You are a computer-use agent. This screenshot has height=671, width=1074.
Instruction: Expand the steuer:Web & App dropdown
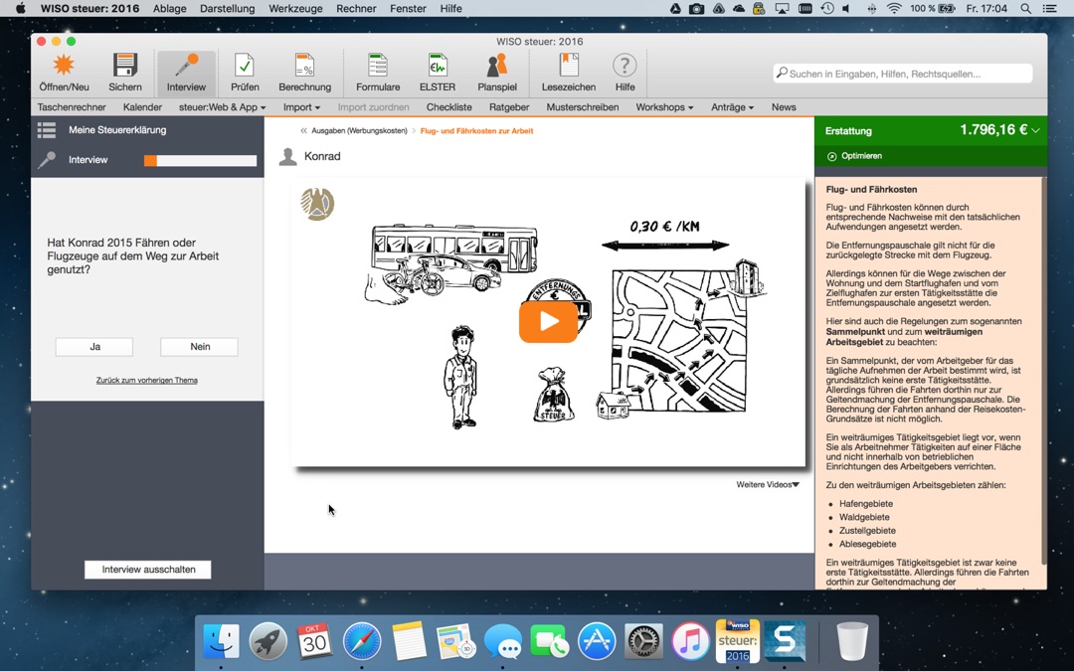coord(222,106)
